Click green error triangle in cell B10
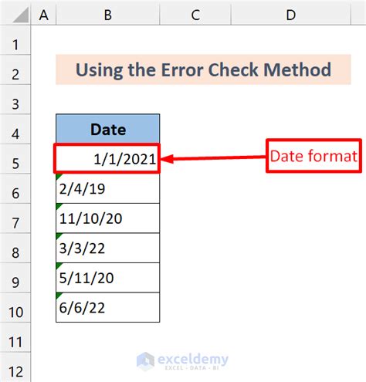The height and width of the screenshot is (382, 366). (59, 296)
